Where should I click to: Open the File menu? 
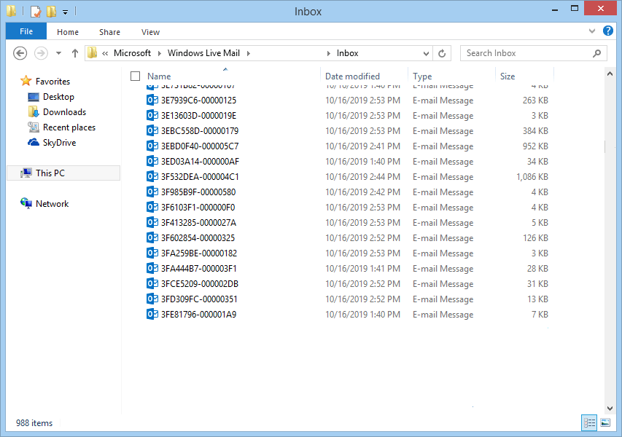click(x=26, y=31)
